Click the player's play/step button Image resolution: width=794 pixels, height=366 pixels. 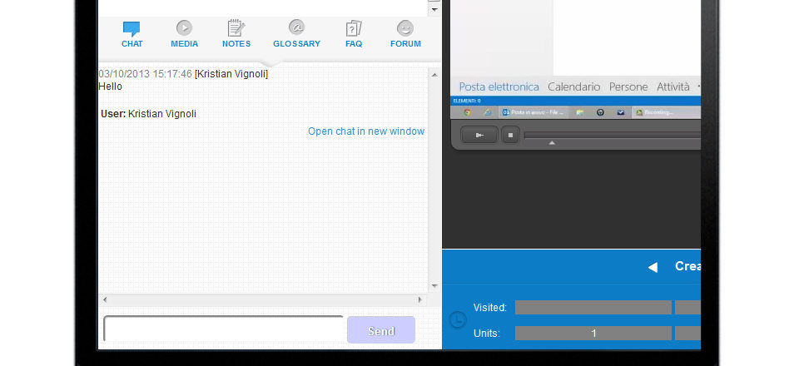[x=479, y=135]
